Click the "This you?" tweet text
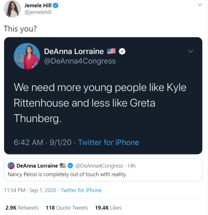Screen dimensions: 208x215 click(20, 29)
